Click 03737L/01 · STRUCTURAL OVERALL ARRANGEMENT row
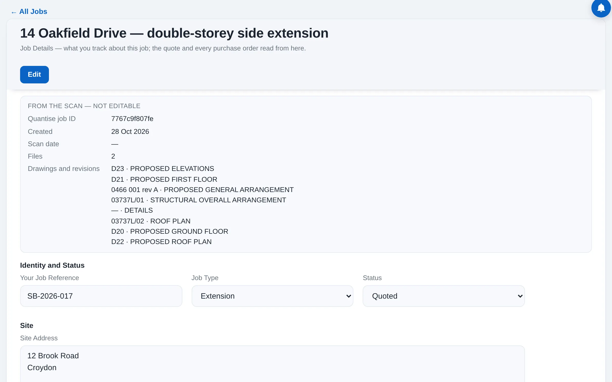 pyautogui.click(x=199, y=200)
